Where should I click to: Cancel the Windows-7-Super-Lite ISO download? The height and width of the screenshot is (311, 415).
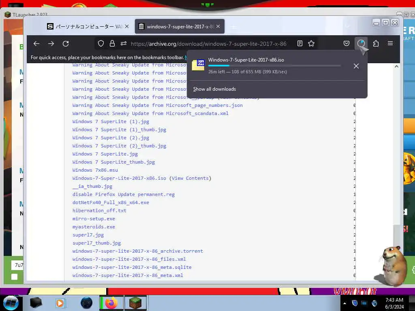(356, 66)
